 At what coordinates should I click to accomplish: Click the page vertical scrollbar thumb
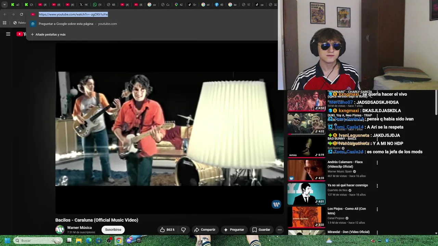click(436, 102)
